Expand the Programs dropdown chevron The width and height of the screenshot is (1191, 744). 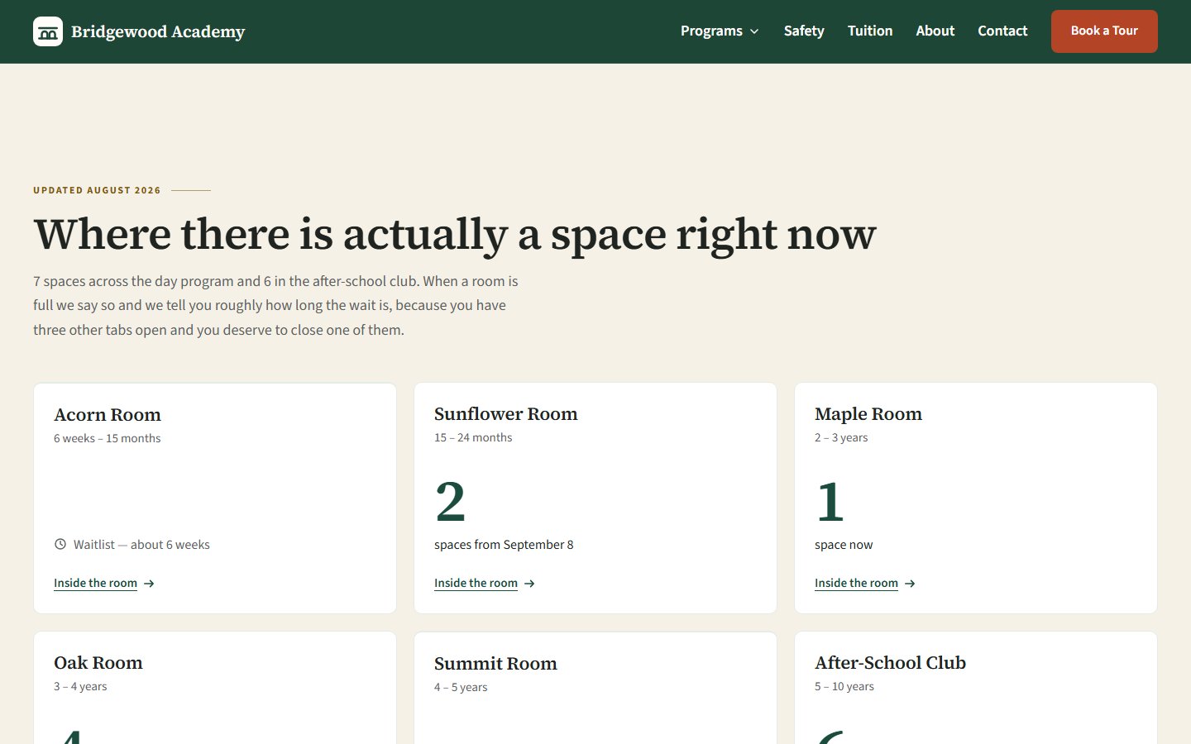coord(754,31)
